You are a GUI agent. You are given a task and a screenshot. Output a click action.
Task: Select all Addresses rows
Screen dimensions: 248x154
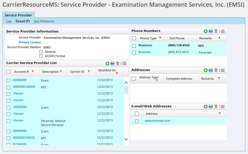134,79
